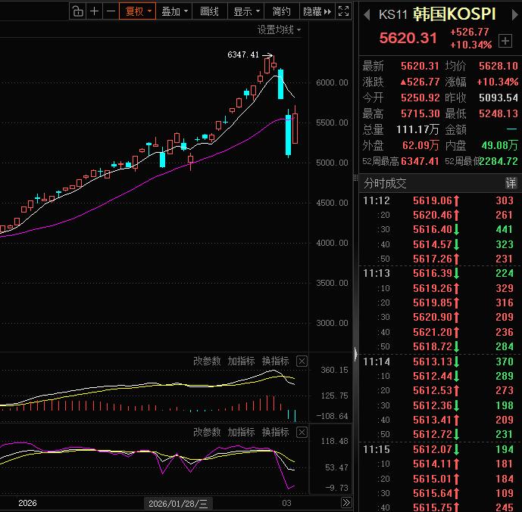Go to next symbol with right arrow
Image resolution: width=522 pixels, height=512 pixels.
[515, 14]
